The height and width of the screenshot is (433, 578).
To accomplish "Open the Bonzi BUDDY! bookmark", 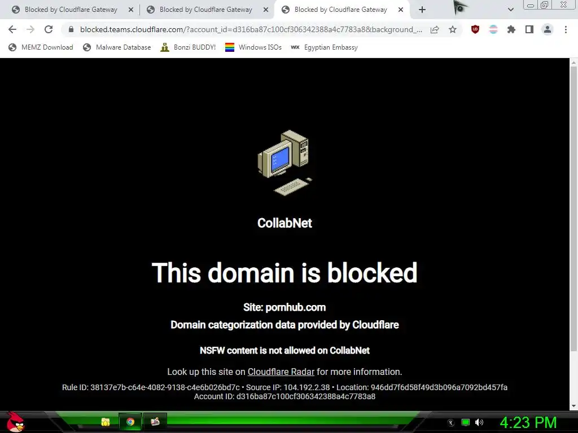I will pyautogui.click(x=188, y=47).
